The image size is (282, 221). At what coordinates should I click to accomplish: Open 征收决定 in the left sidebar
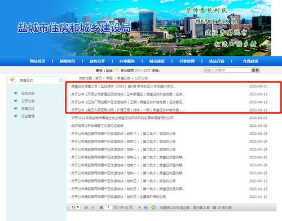(x=28, y=94)
